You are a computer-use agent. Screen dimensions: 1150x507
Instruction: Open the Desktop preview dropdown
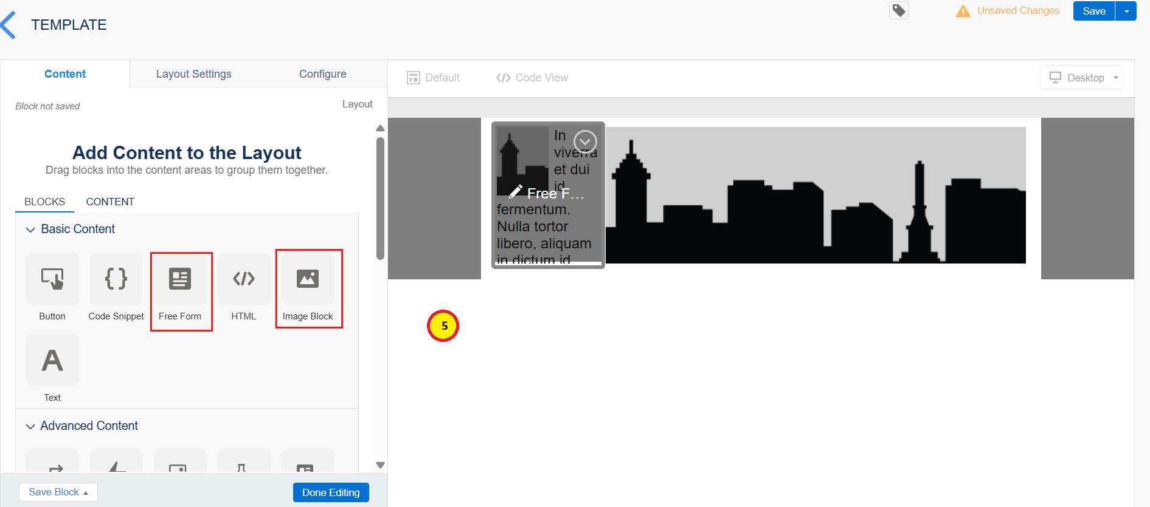(1082, 78)
